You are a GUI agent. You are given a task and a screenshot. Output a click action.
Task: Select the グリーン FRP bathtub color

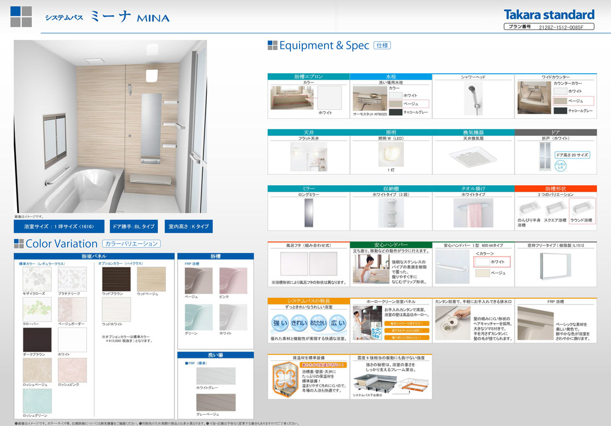tap(199, 318)
